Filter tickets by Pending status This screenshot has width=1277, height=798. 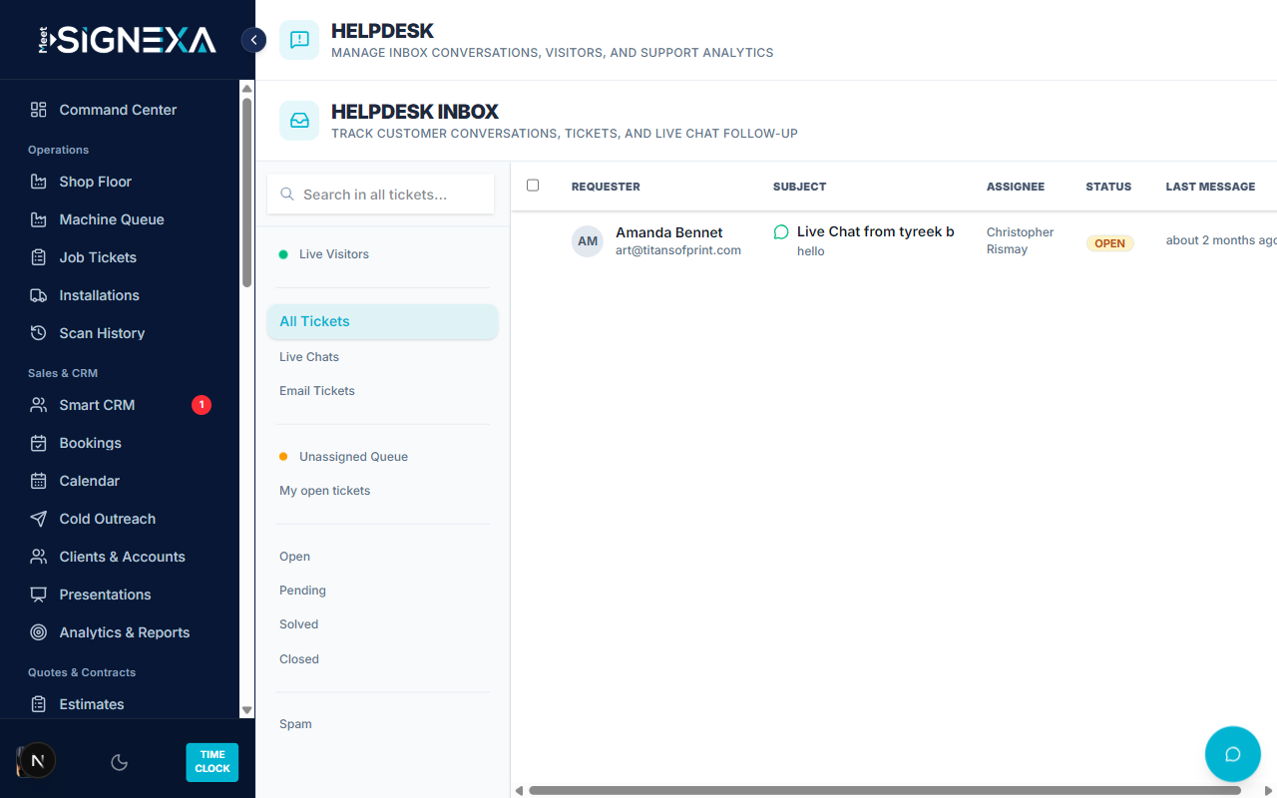[382, 591]
